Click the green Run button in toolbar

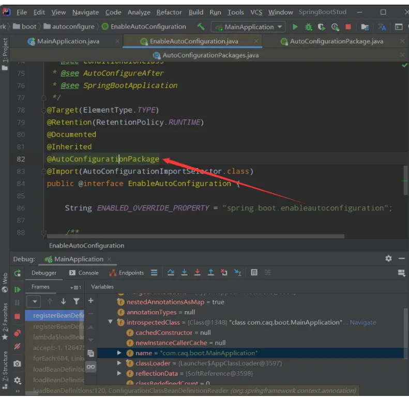tap(295, 27)
